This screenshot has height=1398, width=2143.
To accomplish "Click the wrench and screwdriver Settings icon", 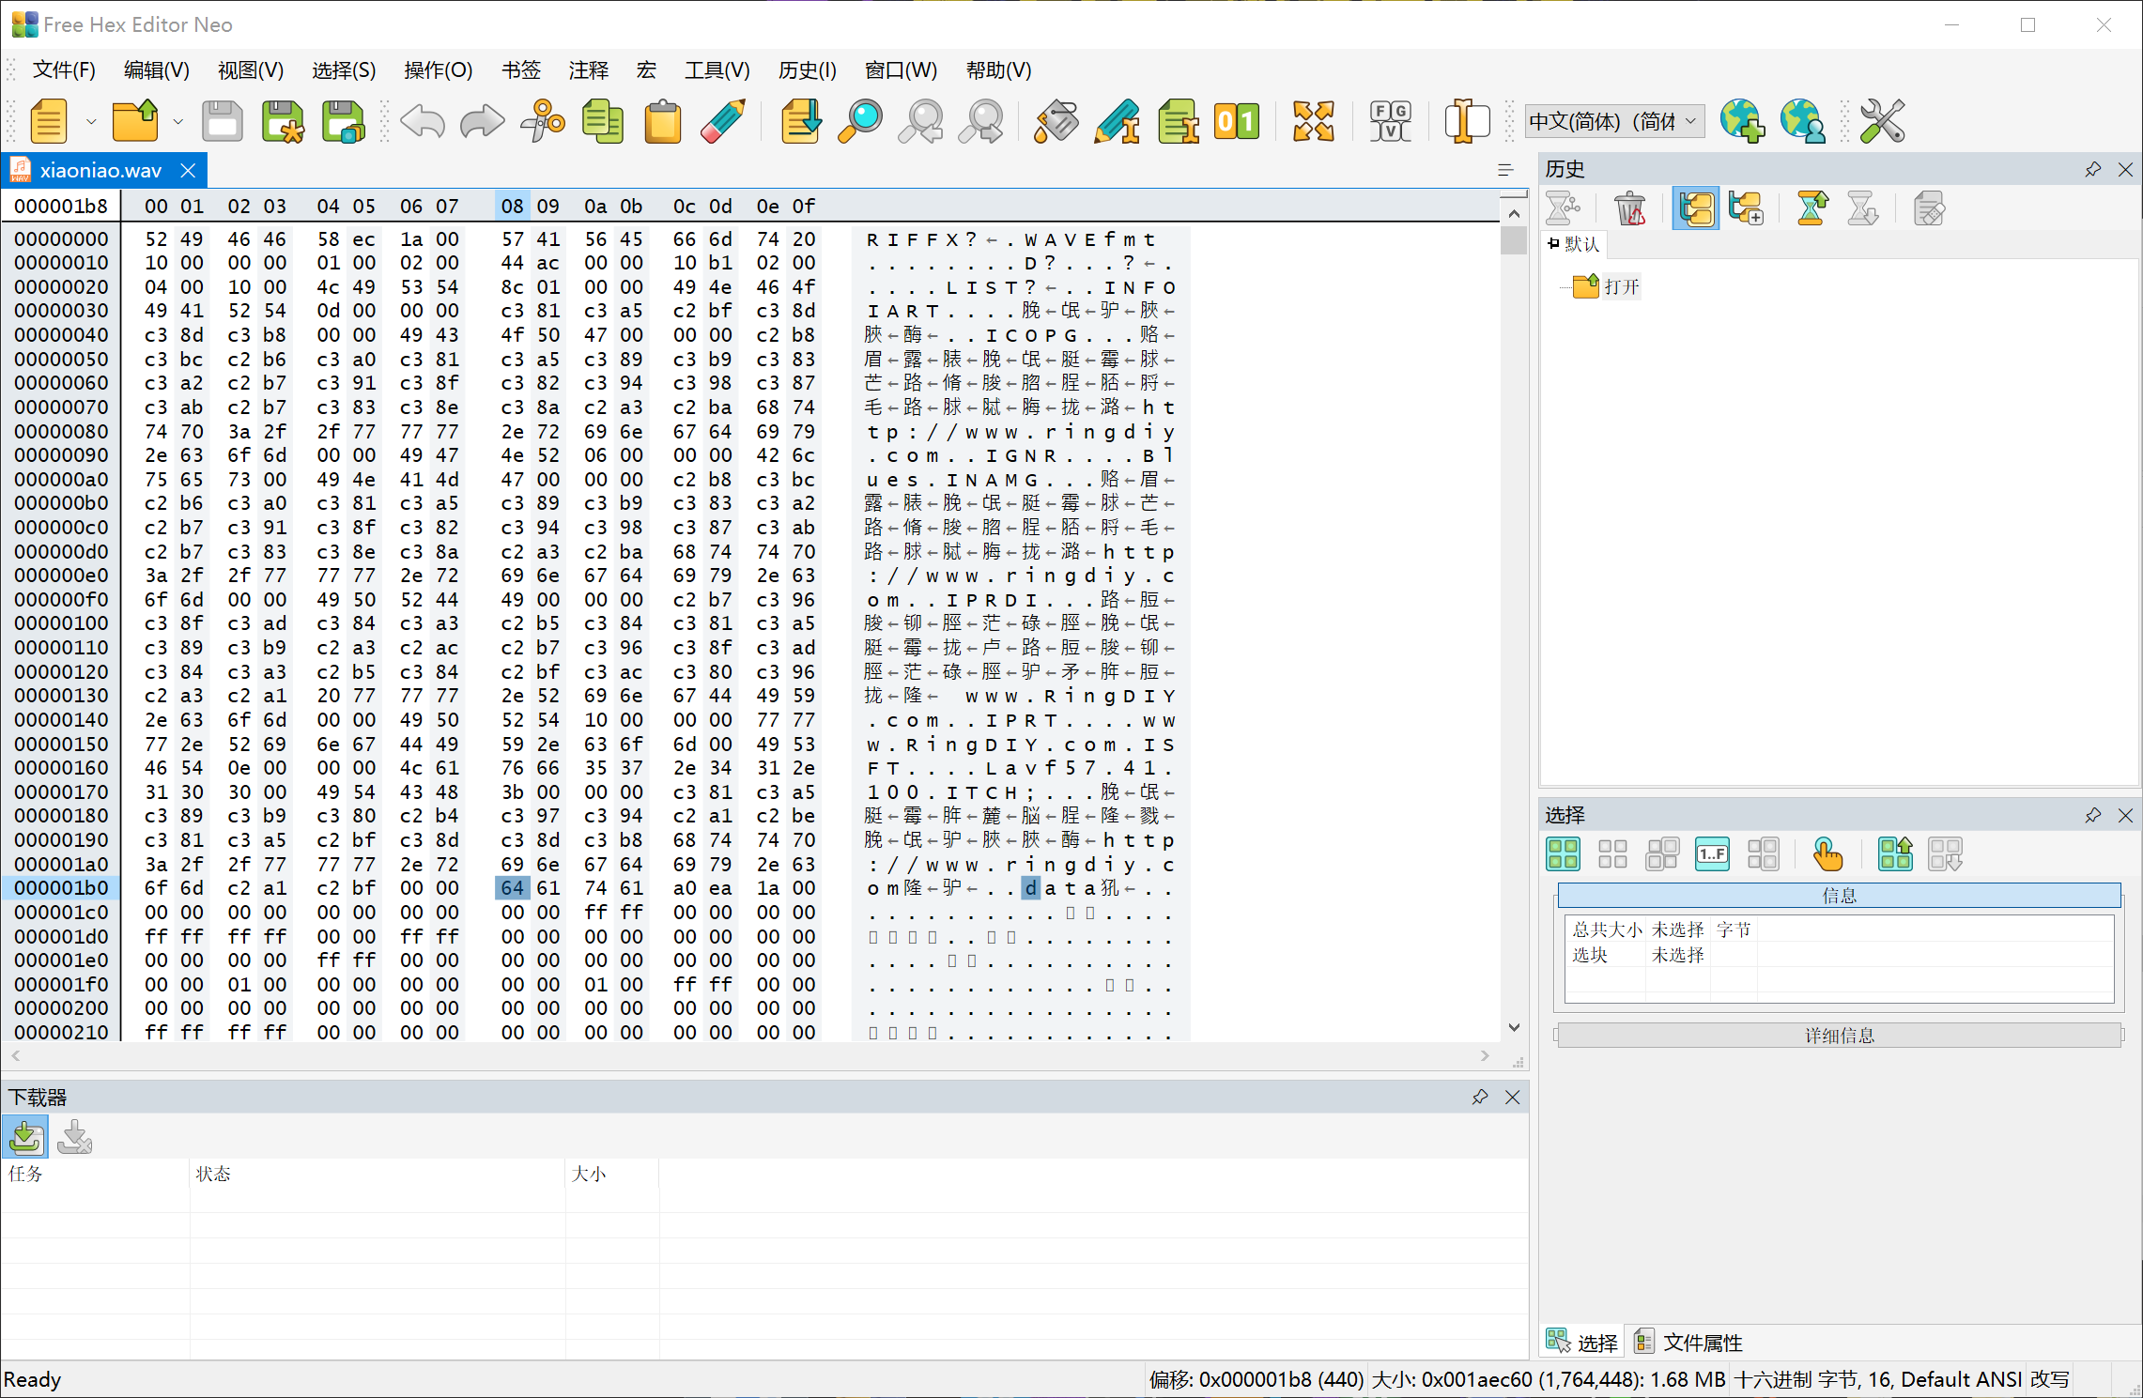I will (1882, 122).
